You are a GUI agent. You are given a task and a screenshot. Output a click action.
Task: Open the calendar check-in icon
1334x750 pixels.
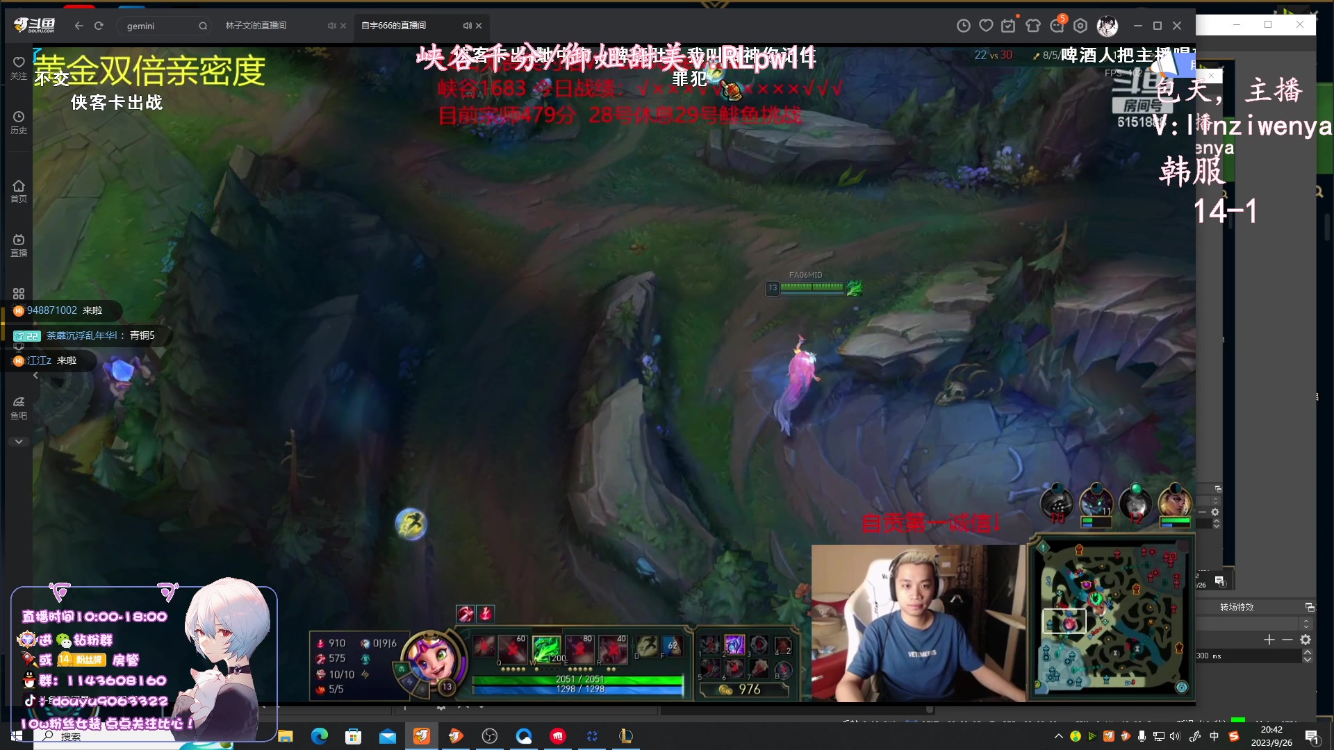(x=1008, y=26)
